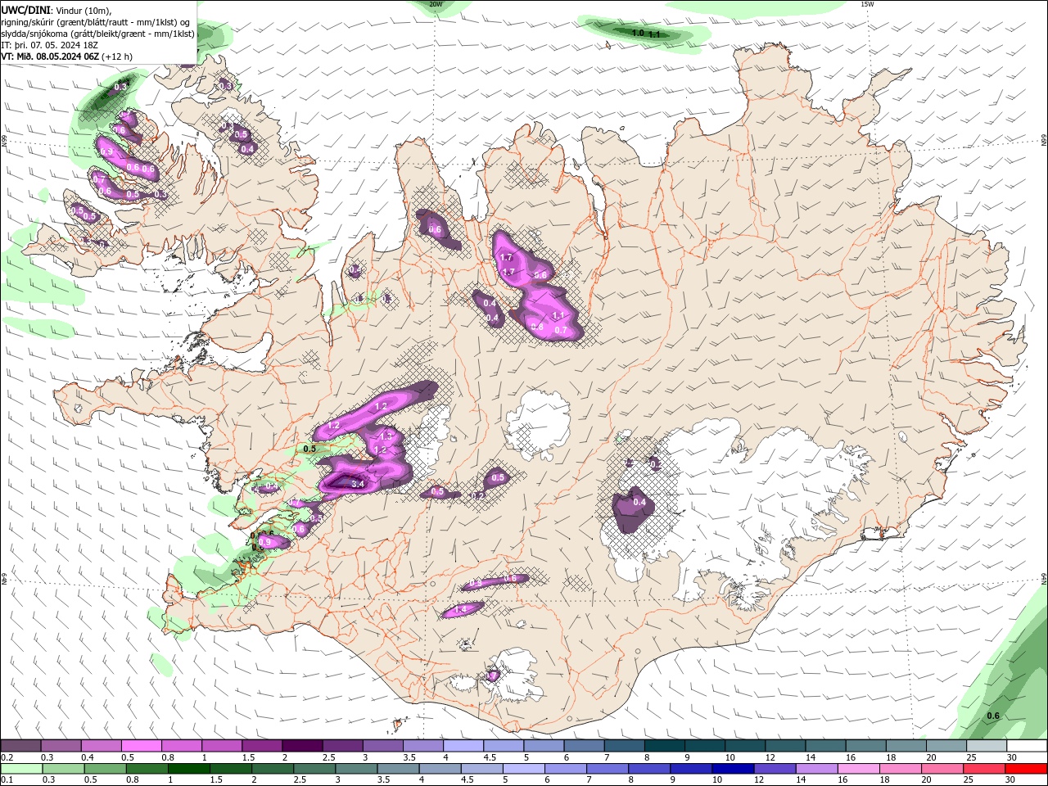Click the 15W longitude label
Image resolution: width=1048 pixels, height=786 pixels.
[x=867, y=4]
